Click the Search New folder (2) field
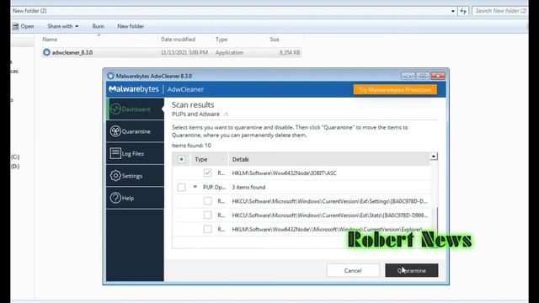 (x=499, y=11)
